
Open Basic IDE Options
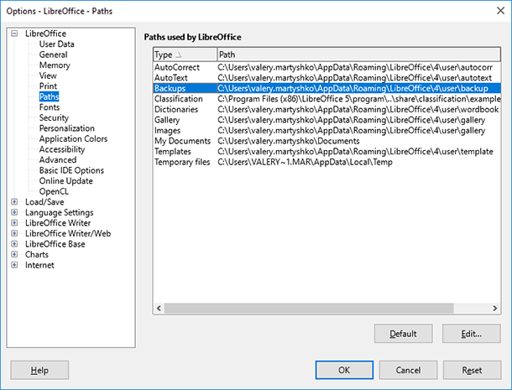tap(71, 170)
